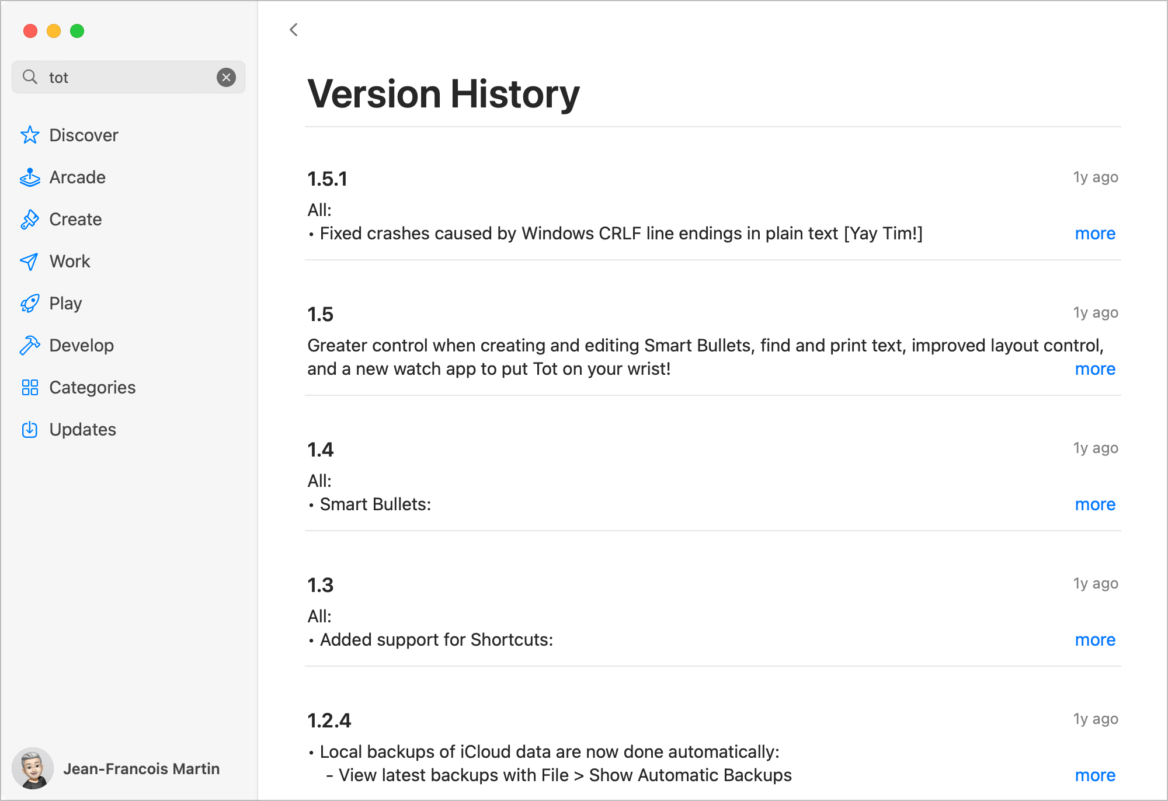Viewport: 1168px width, 801px height.
Task: Expand version 1.5 release notes
Action: pyautogui.click(x=1094, y=368)
